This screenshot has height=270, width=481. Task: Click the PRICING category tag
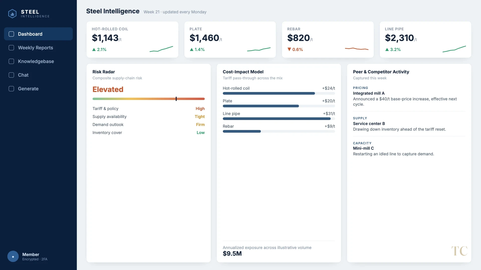point(360,88)
